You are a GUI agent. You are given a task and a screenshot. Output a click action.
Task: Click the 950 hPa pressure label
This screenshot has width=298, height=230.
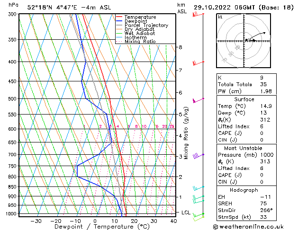[13, 205]
